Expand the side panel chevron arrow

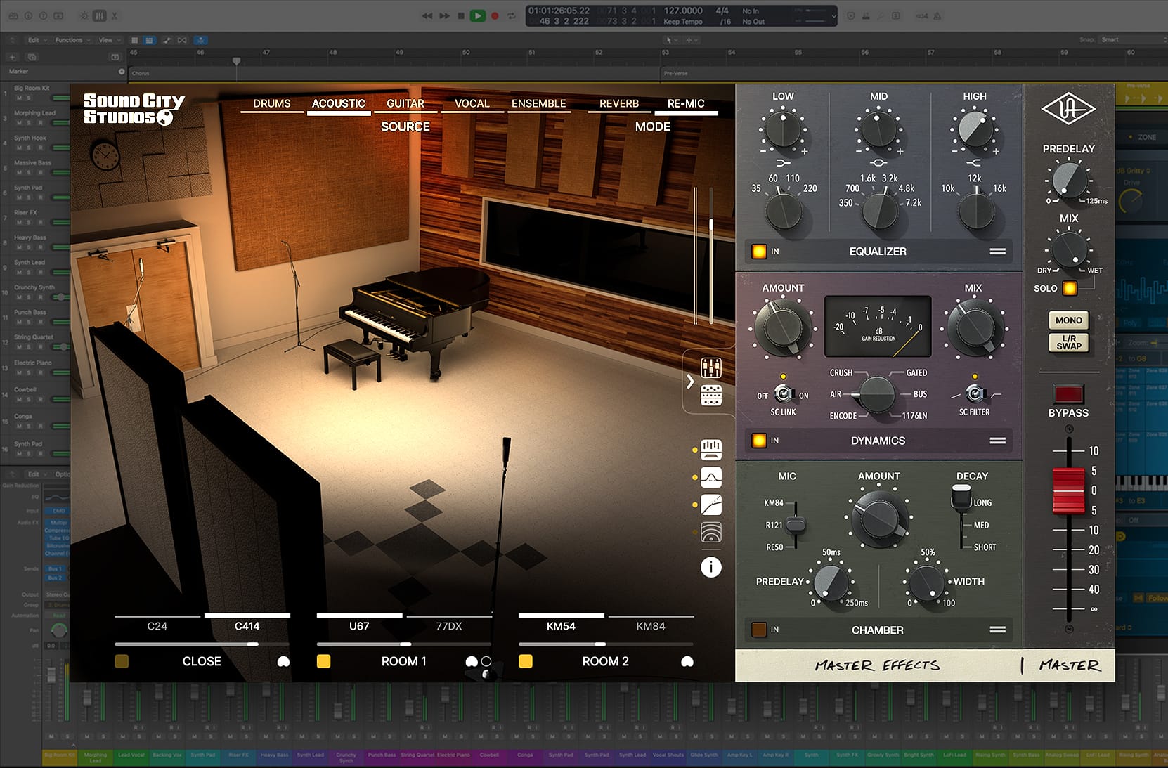[x=690, y=382]
